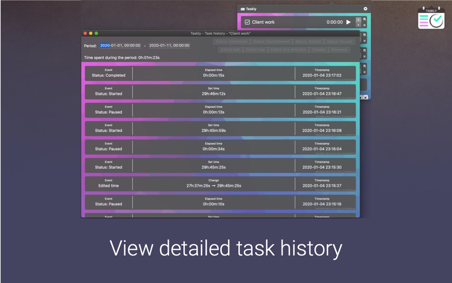
Task: Toggle the Created events filter
Action: (318, 50)
